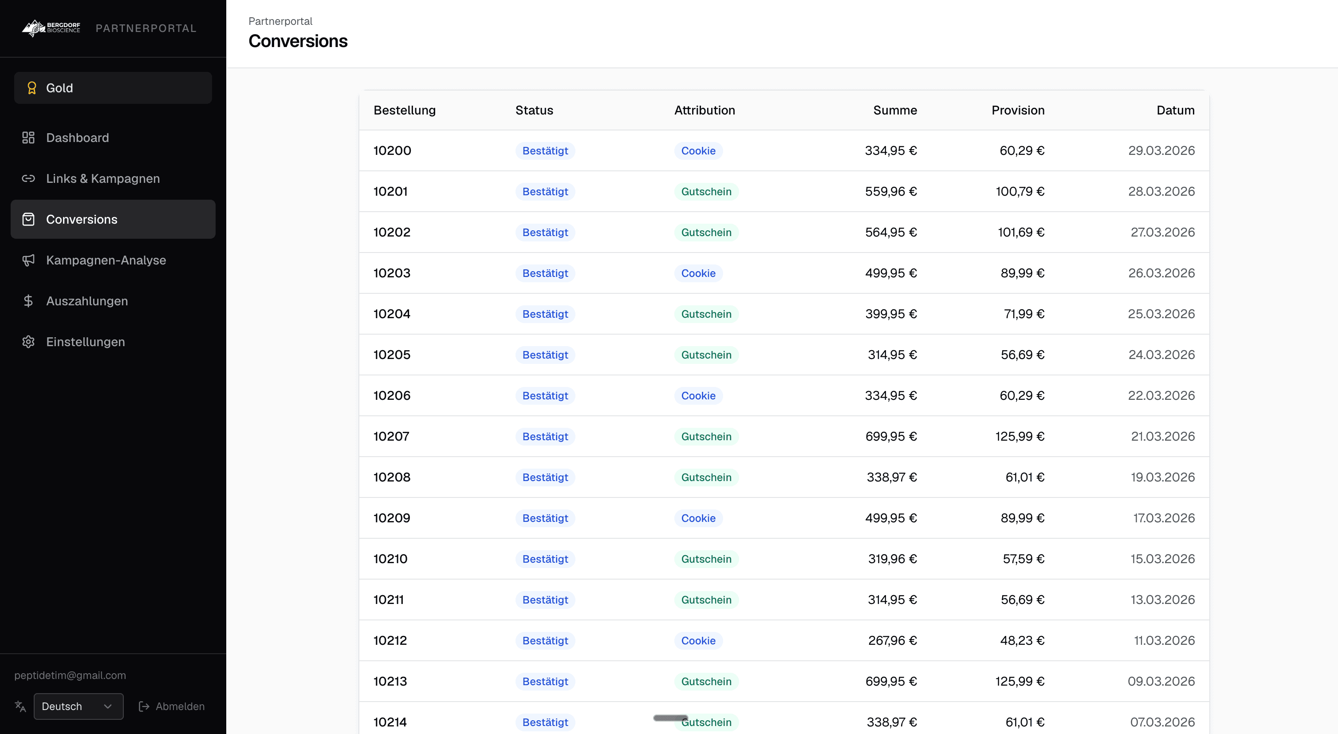The height and width of the screenshot is (734, 1338).
Task: Click the Bestellung column header
Action: pos(405,110)
